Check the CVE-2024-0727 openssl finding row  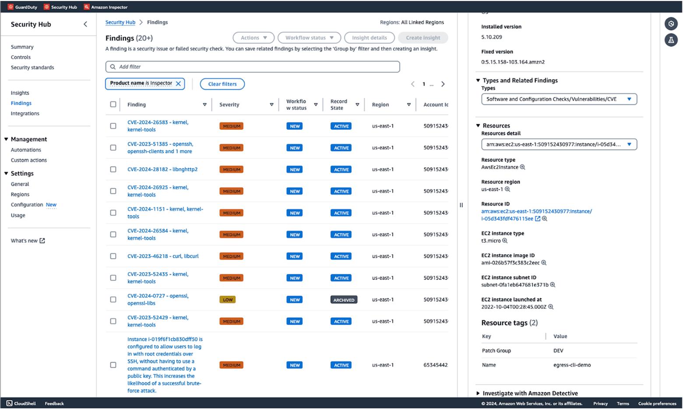coord(113,300)
